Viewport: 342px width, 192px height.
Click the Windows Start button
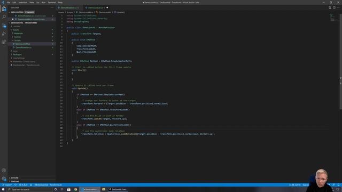(x=3, y=189)
